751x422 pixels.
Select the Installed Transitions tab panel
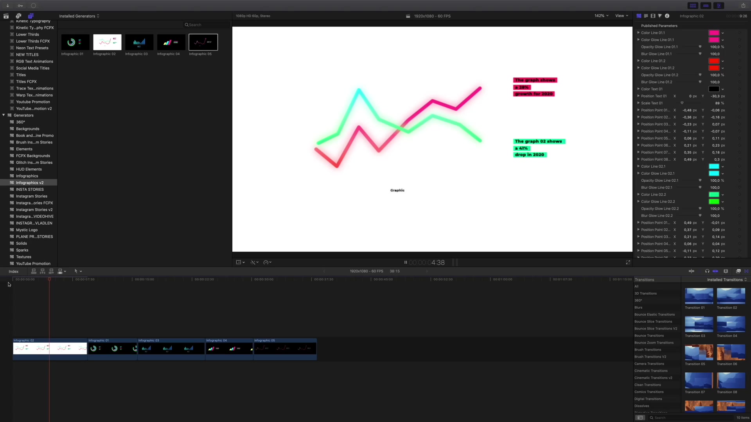(725, 279)
